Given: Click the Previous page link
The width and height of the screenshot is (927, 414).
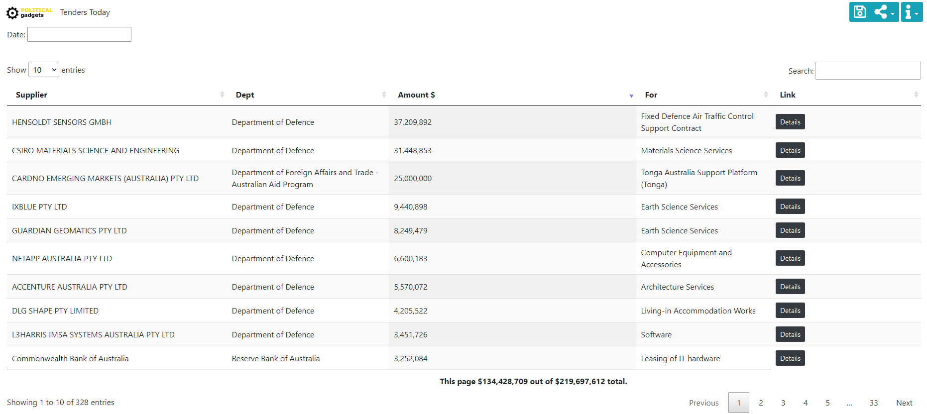Looking at the screenshot, I should click(704, 403).
